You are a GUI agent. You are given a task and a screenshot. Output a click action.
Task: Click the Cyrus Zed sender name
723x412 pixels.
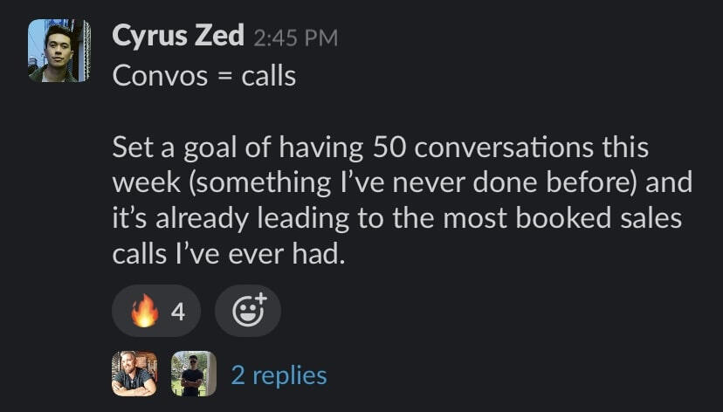(x=177, y=37)
